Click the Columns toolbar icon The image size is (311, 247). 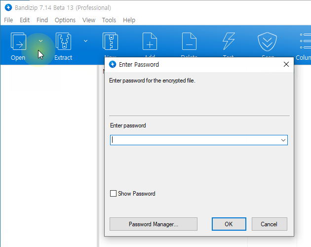click(x=305, y=42)
